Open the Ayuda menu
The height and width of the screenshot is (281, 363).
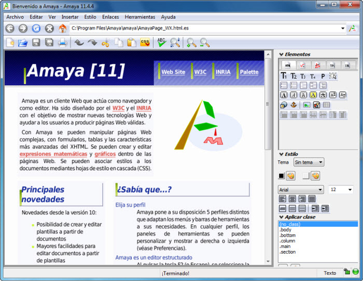click(x=168, y=17)
